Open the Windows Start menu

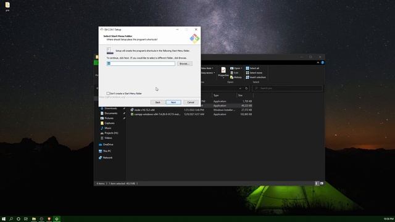pyautogui.click(x=4, y=219)
